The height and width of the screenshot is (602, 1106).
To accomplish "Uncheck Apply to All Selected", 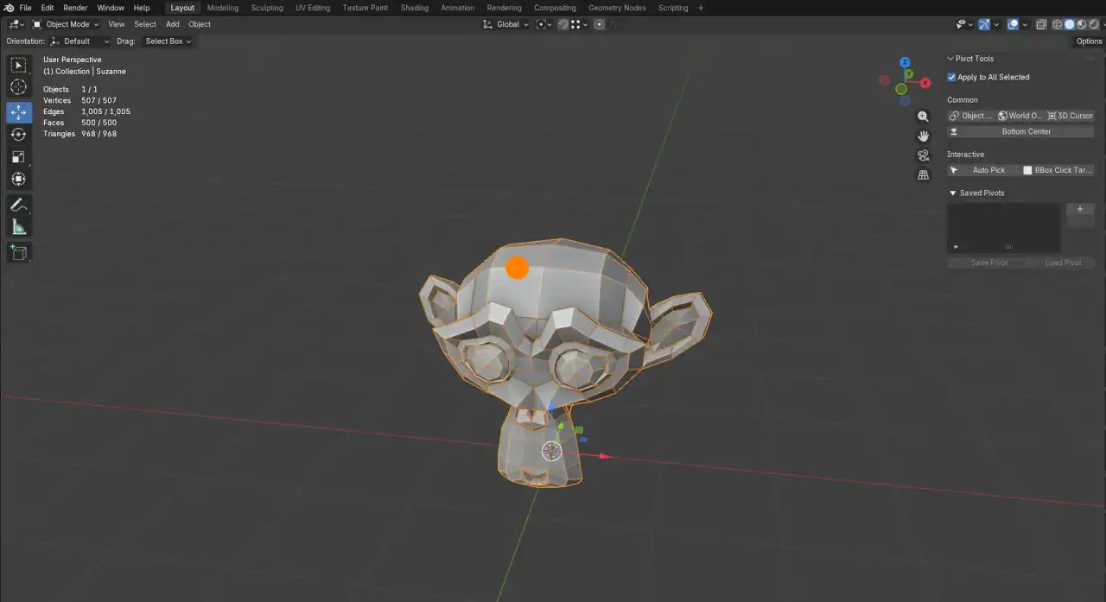I will (951, 77).
